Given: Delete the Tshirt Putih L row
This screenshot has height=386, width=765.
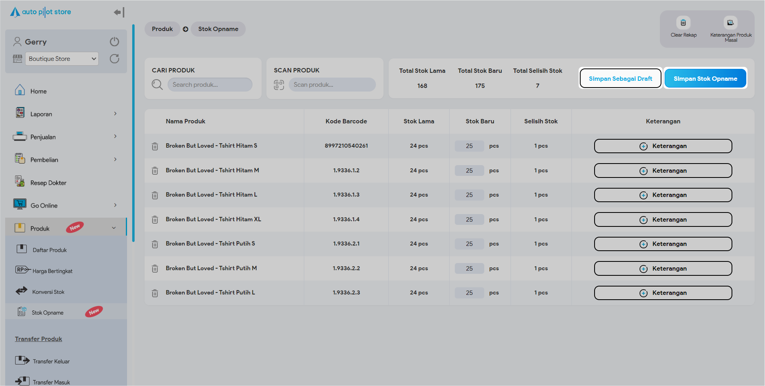Looking at the screenshot, I should coord(155,293).
